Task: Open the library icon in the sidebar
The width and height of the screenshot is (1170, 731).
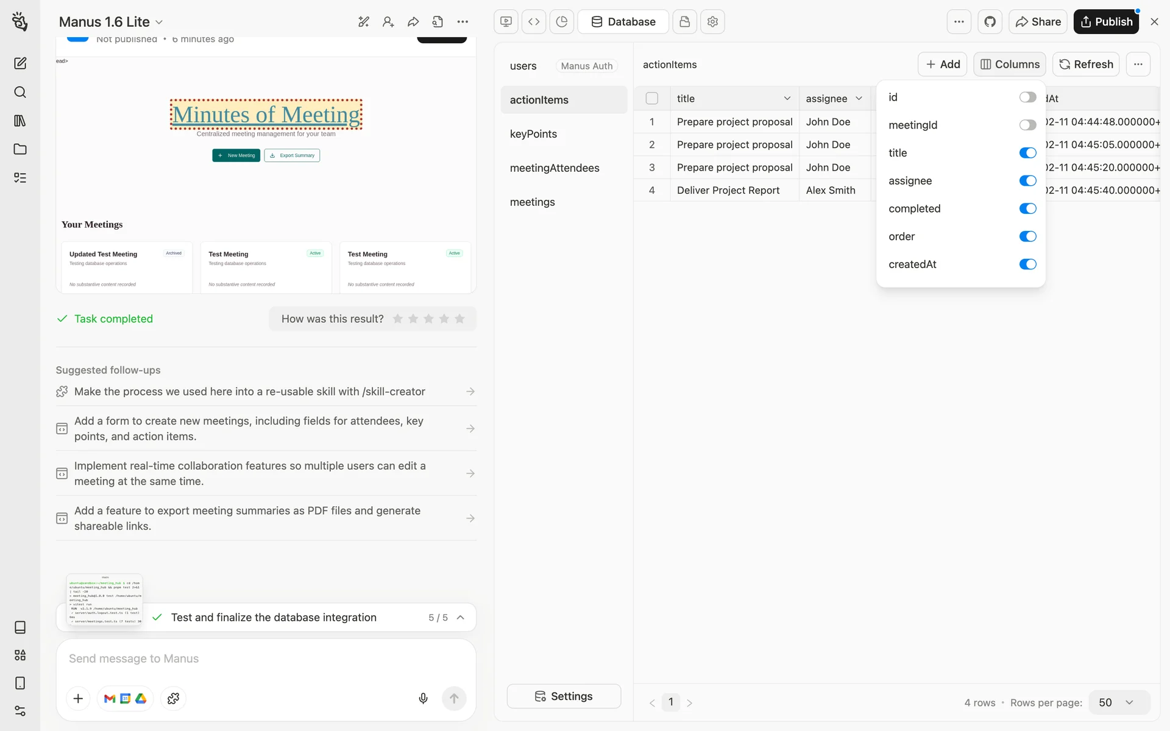Action: pyautogui.click(x=20, y=121)
